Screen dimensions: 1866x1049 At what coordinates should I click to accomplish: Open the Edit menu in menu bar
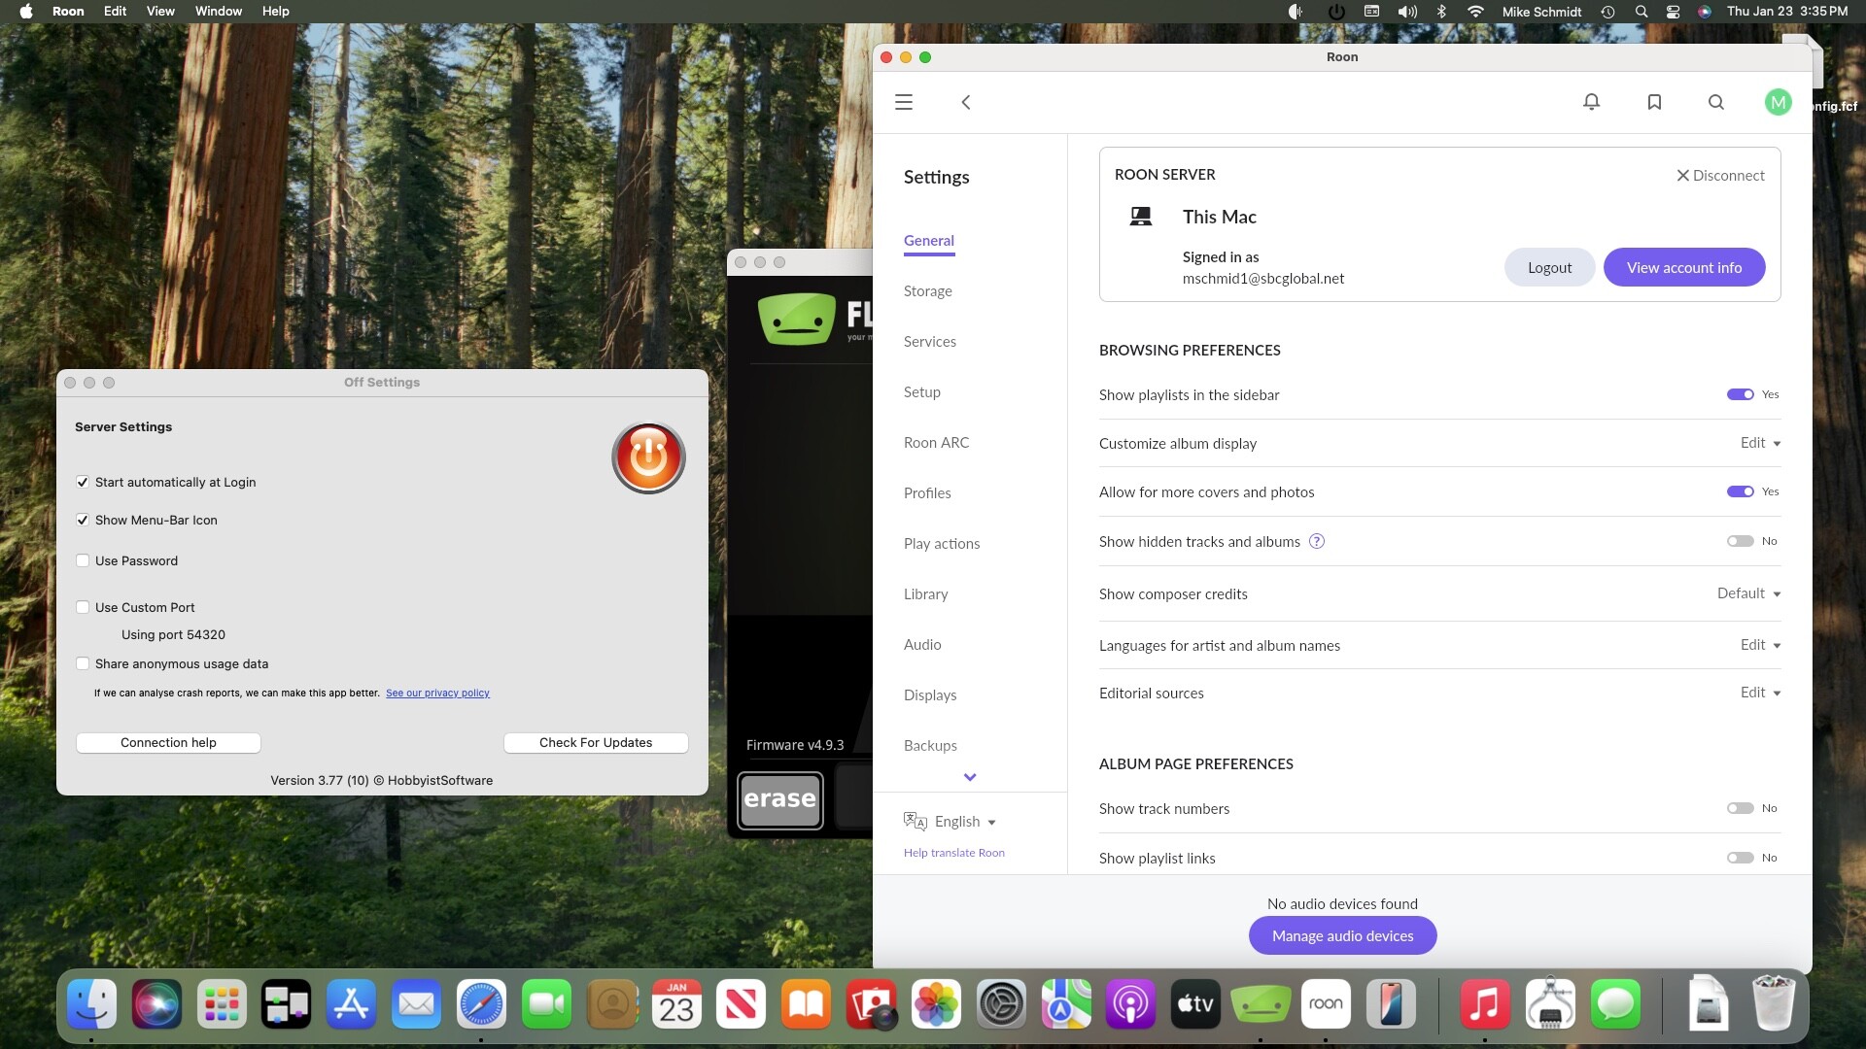tap(115, 12)
